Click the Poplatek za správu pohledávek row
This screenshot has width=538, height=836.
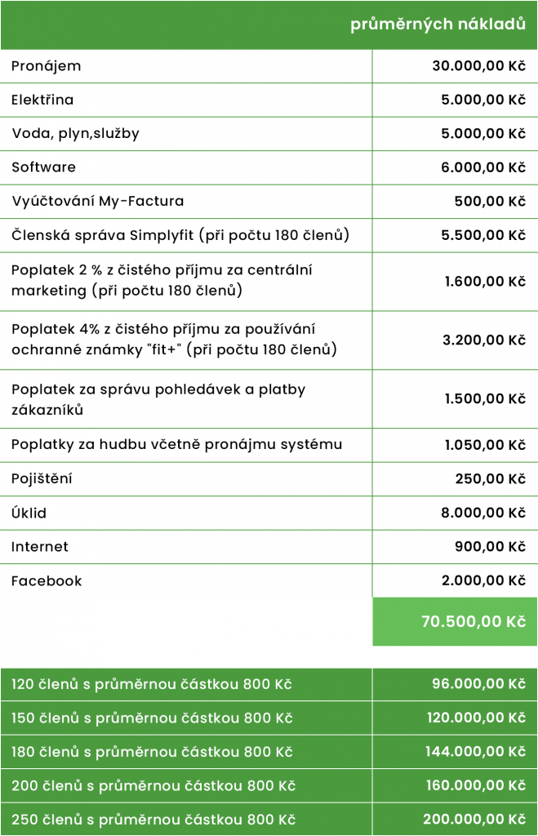click(x=269, y=398)
